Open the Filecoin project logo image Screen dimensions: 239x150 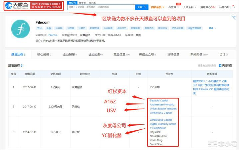[x=21, y=29]
